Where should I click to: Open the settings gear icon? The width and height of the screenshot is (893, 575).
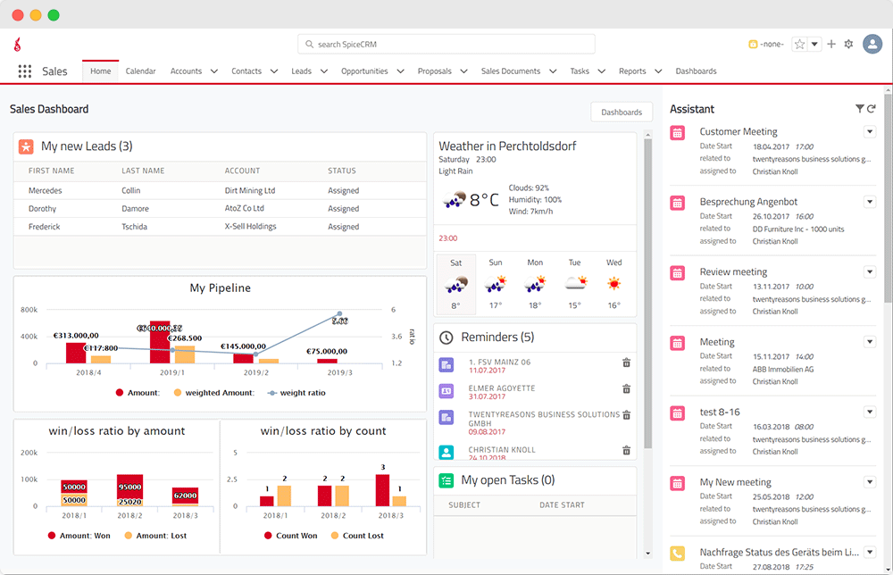pyautogui.click(x=848, y=44)
